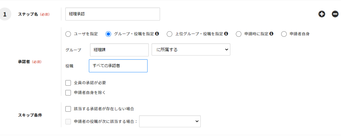Click info icon beside 上位グループ・役職を指定
Screen dimensions: 341x140
[x=226, y=34]
